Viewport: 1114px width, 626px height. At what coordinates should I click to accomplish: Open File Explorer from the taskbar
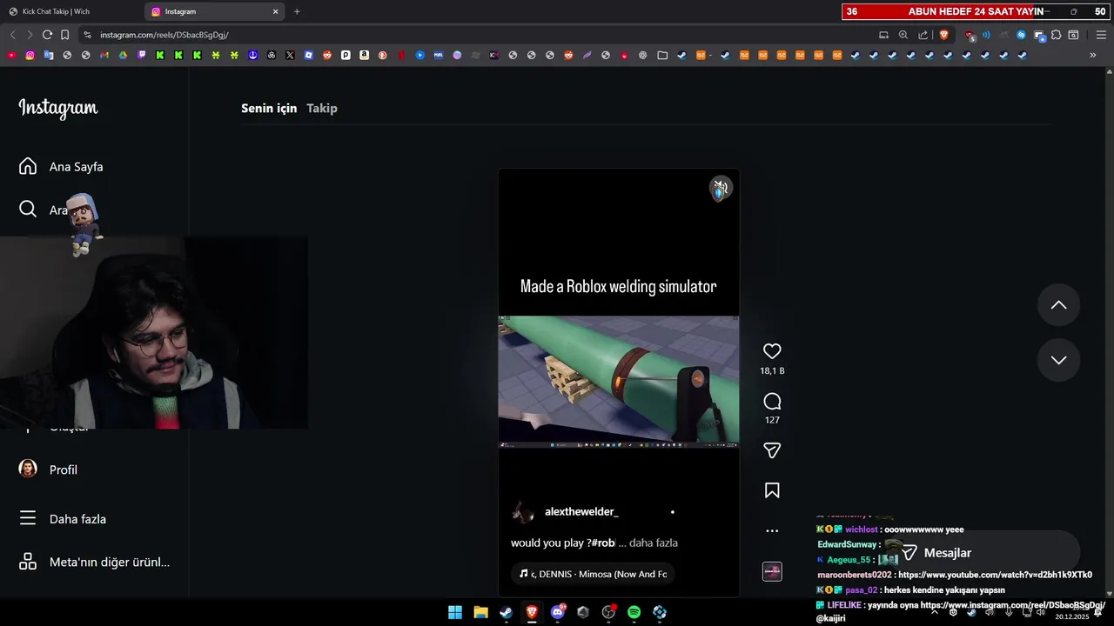click(480, 612)
